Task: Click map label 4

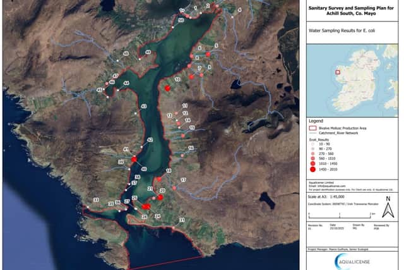Action: (240, 10)
